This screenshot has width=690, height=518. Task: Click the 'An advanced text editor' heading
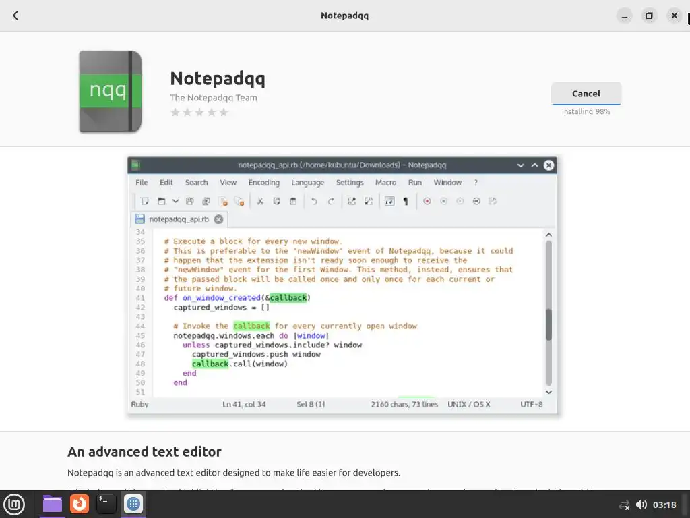click(x=144, y=451)
